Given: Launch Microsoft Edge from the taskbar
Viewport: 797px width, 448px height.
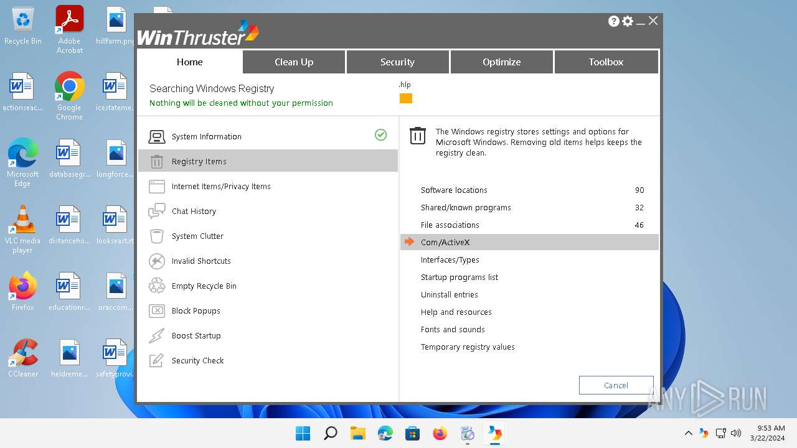Looking at the screenshot, I should [x=385, y=433].
